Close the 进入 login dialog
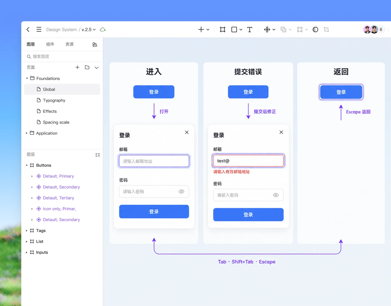The image size is (391, 306). click(x=187, y=132)
